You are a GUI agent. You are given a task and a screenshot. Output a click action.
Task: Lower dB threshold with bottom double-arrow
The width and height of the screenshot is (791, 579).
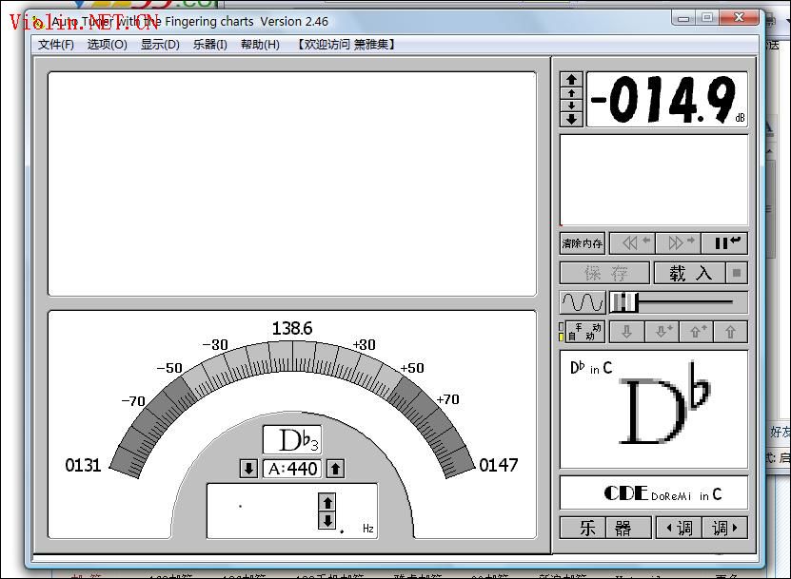tap(571, 119)
